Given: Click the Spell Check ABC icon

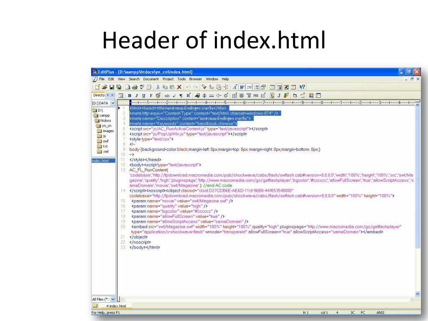Looking at the screenshot, I should click(x=142, y=87).
